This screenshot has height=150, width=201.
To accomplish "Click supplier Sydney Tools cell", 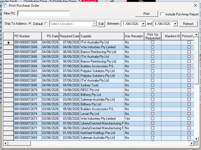I will tap(102, 85).
